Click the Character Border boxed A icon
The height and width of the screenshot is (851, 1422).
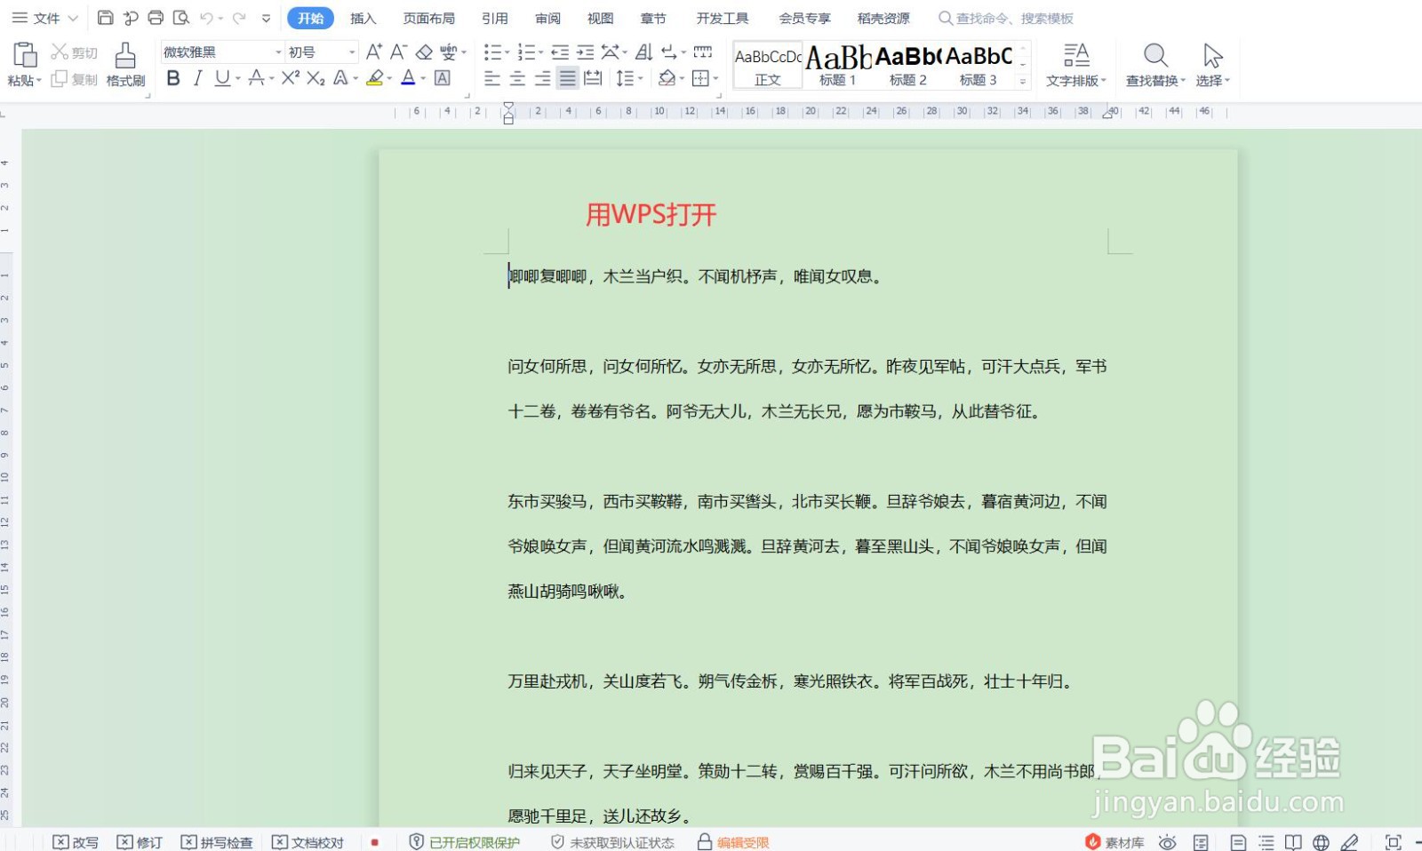click(x=443, y=78)
